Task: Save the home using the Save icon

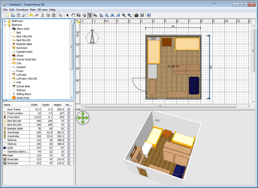Action: pyautogui.click(x=19, y=15)
